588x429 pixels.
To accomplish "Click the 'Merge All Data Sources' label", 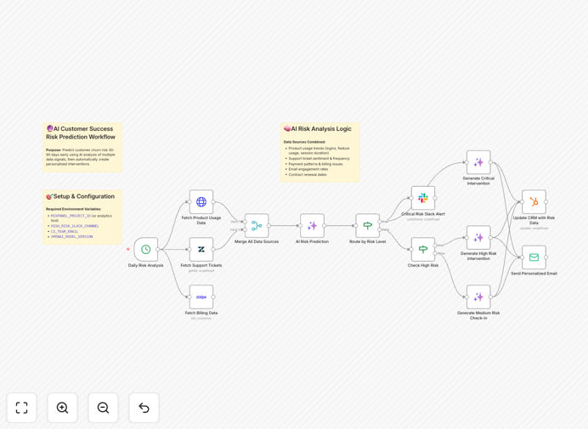I will tap(257, 242).
